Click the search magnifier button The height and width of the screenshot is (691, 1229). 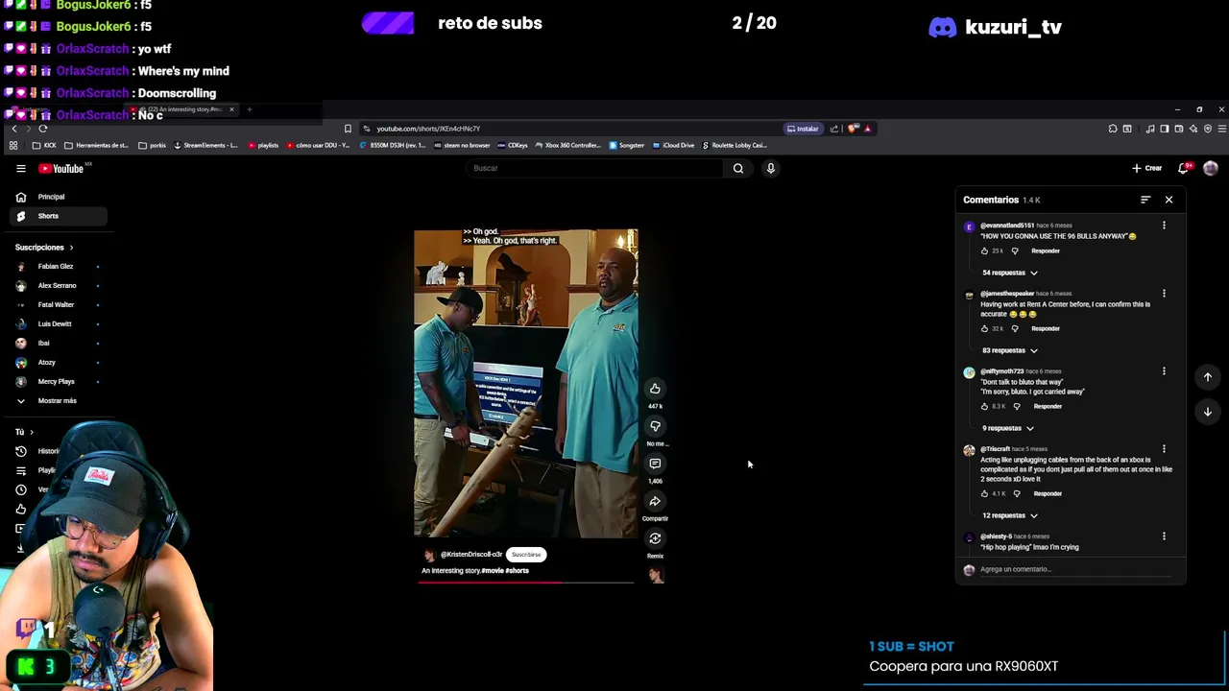[x=738, y=168]
